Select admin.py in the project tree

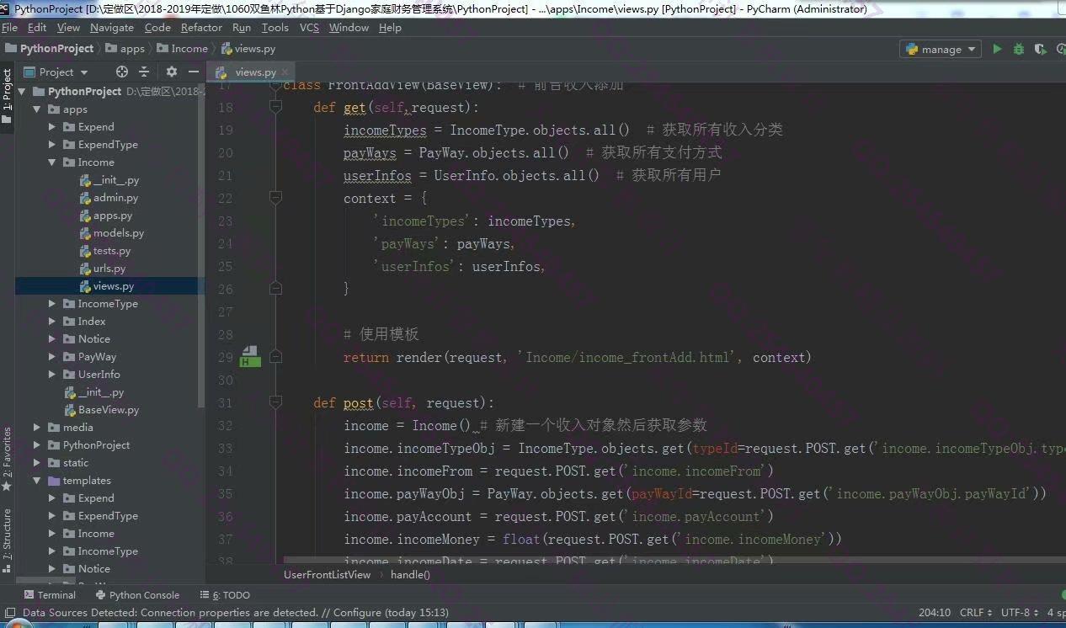109,197
